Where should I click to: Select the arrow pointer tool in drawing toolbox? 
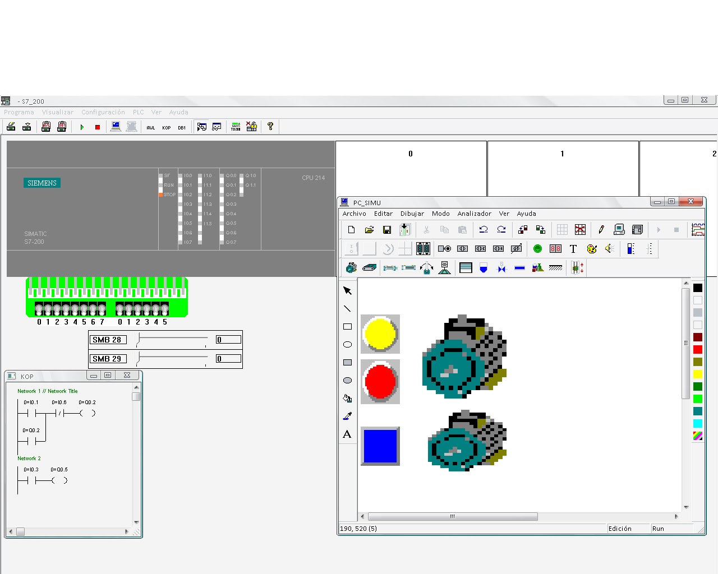(x=347, y=290)
